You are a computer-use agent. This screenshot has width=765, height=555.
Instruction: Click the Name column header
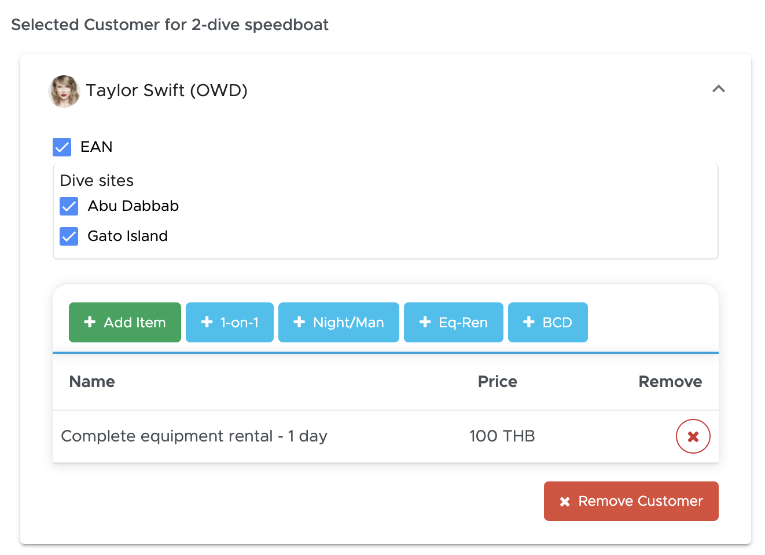92,382
